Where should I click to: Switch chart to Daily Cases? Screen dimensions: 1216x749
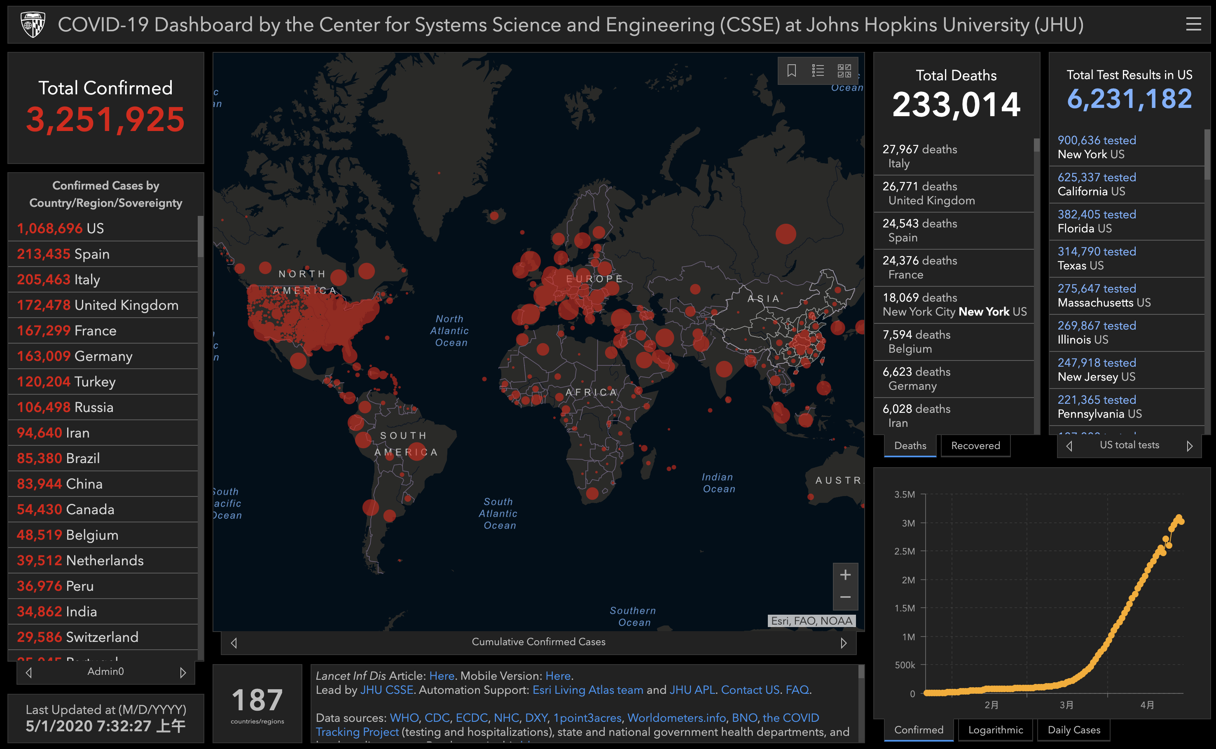[x=1073, y=730]
